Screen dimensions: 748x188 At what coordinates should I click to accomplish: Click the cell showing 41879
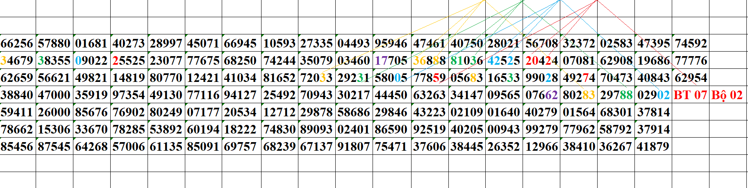653,147
